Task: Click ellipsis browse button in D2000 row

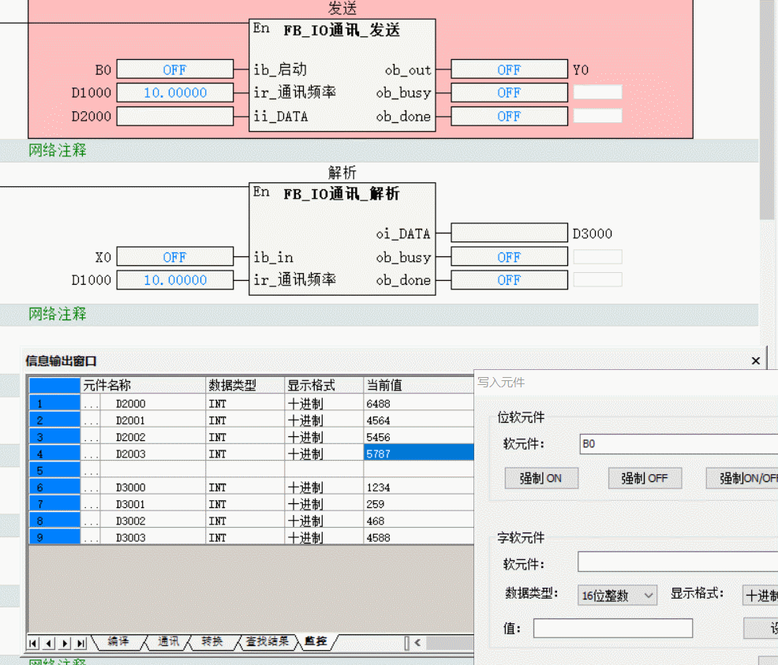Action: [91, 404]
